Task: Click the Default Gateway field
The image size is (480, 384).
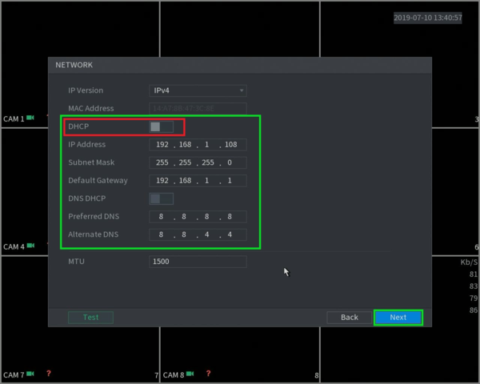Action: pos(198,181)
